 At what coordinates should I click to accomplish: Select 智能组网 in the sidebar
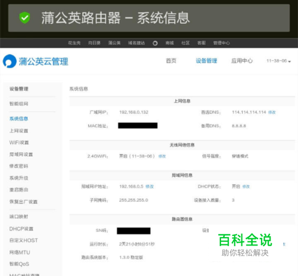19,104
